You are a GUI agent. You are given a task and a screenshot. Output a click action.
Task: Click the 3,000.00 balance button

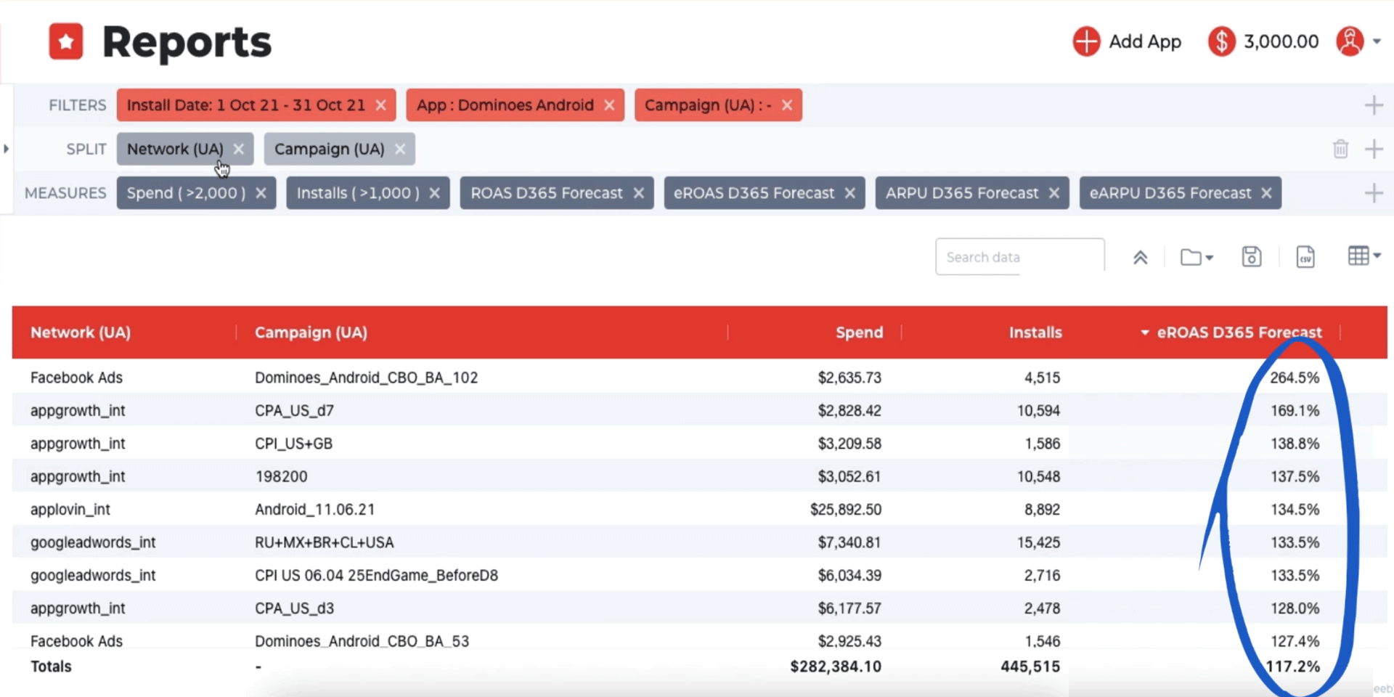click(x=1263, y=41)
